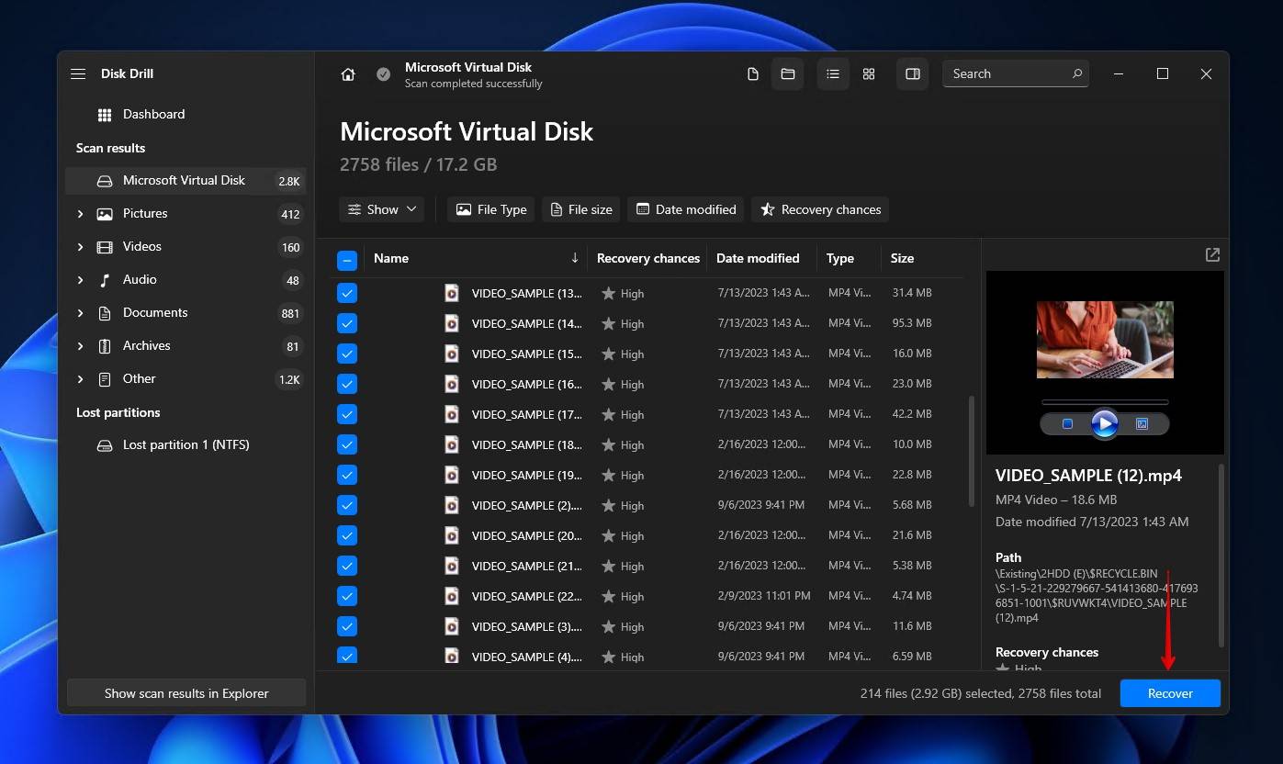This screenshot has height=764, width=1283.
Task: Click into the Search field
Action: click(x=1006, y=74)
